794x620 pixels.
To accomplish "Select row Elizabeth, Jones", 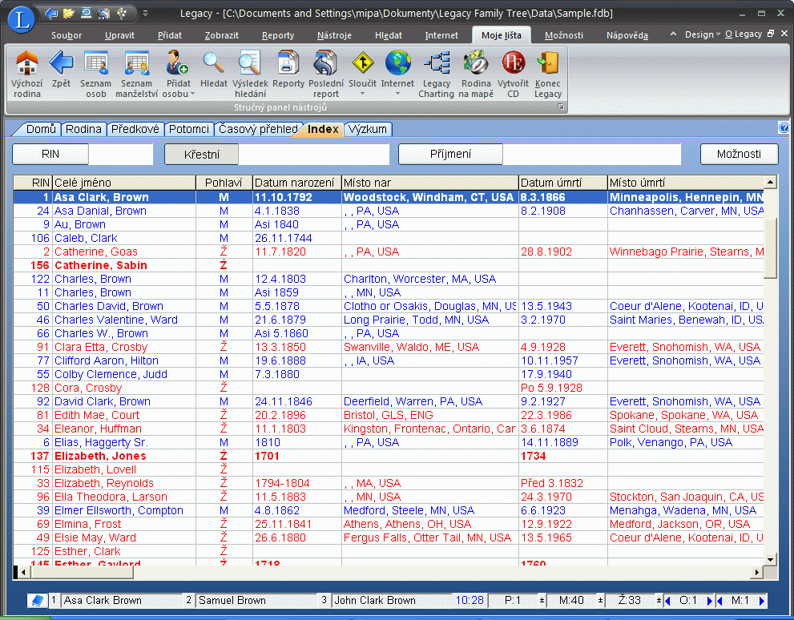I will coord(388,456).
